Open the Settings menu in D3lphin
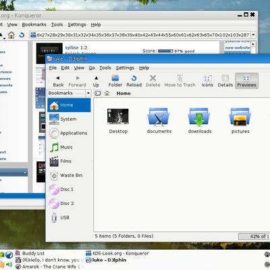Viewport: 270px width, 270px height. click(x=125, y=67)
